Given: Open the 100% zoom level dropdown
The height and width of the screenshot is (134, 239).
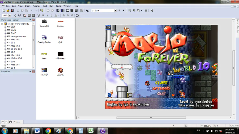Looking at the screenshot, I should pyautogui.click(x=10, y=15).
